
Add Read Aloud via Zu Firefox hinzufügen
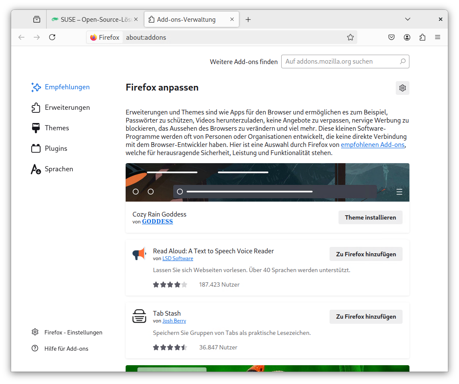click(366, 254)
